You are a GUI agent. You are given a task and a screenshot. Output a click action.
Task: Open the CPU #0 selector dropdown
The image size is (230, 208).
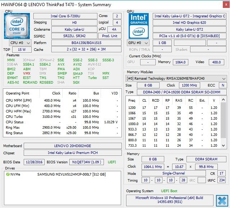coord(20,43)
